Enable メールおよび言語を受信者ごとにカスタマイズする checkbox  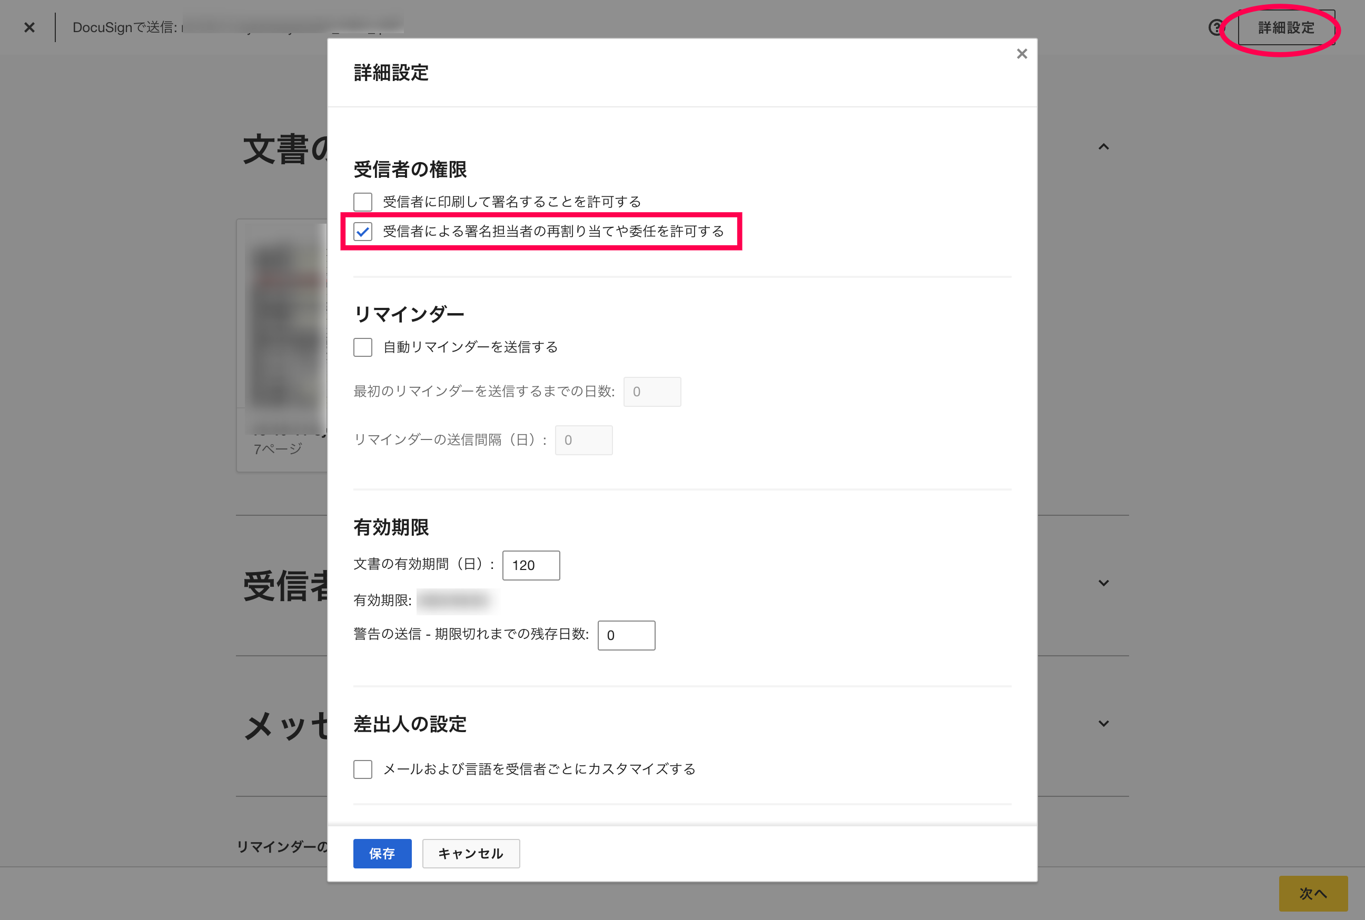363,769
